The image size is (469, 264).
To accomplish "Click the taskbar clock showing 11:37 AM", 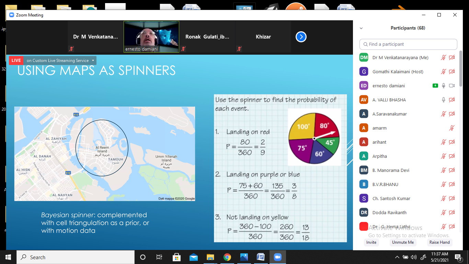I will (439, 257).
